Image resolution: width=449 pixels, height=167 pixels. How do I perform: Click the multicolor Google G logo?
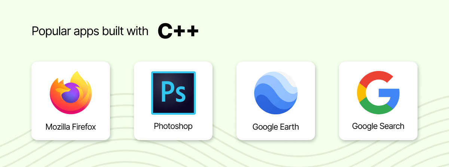[x=378, y=92]
